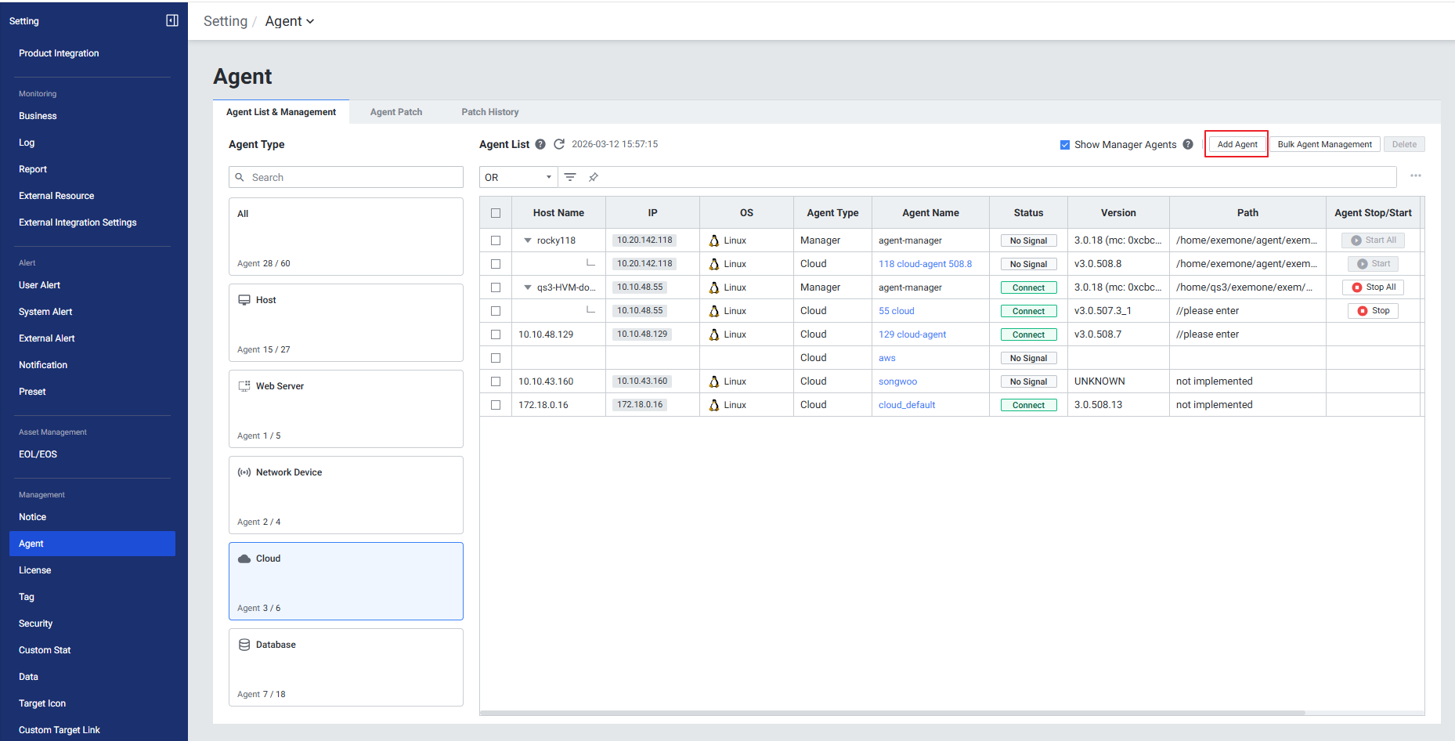This screenshot has width=1455, height=741.
Task: Click the Agent Type search field
Action: (352, 178)
